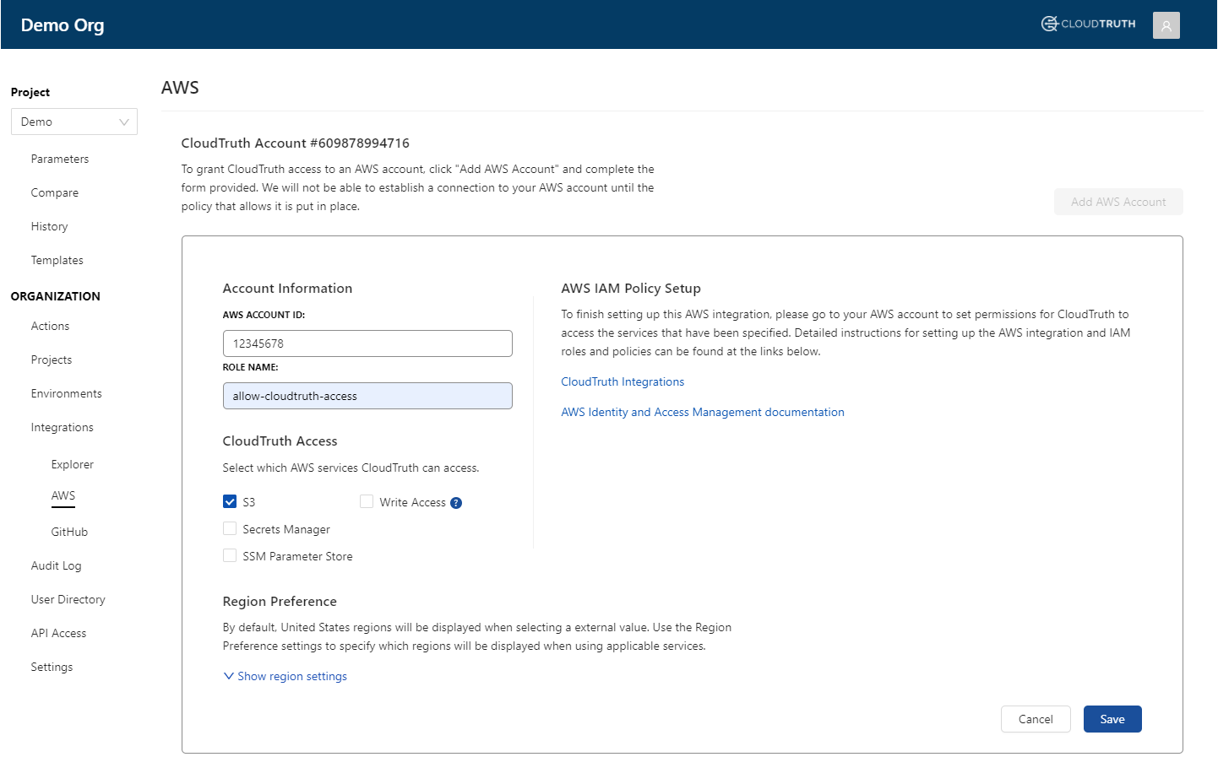Click the CloudTruth Account #609878994716 text
1218x757 pixels.
(x=296, y=143)
